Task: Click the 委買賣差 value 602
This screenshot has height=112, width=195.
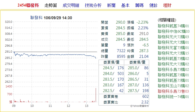Action: [145, 96]
